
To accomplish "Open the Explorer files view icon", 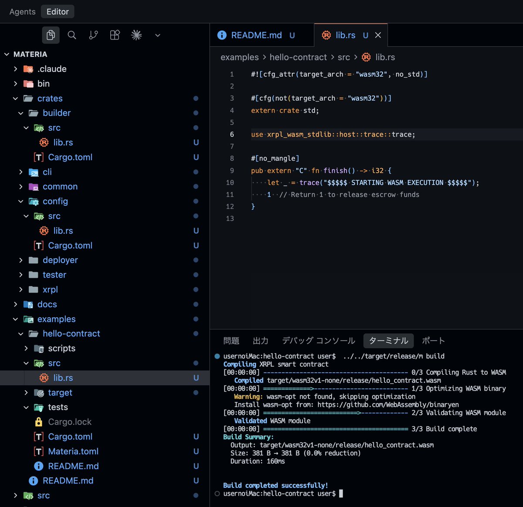I will click(51, 35).
